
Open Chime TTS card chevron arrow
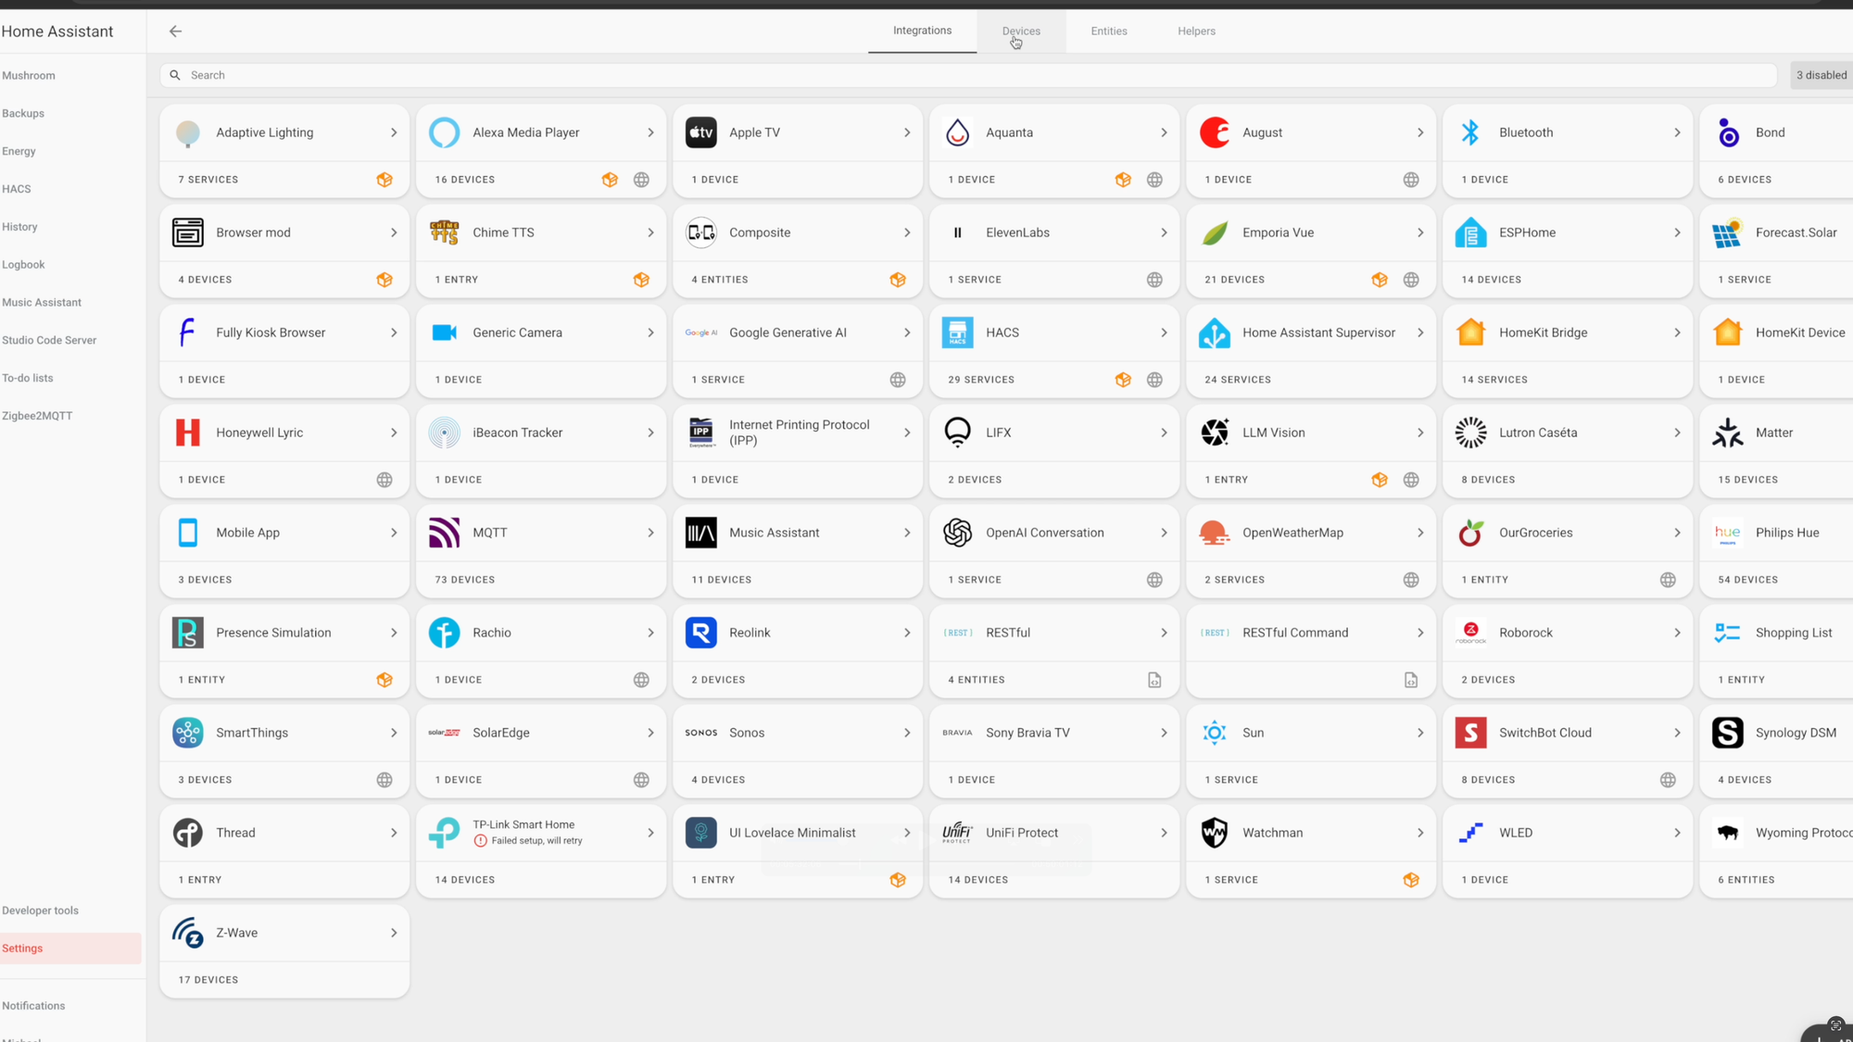[x=650, y=232]
